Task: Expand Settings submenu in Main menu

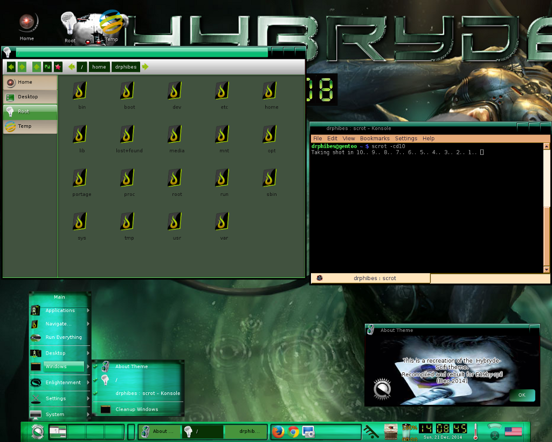Action: pyautogui.click(x=60, y=399)
